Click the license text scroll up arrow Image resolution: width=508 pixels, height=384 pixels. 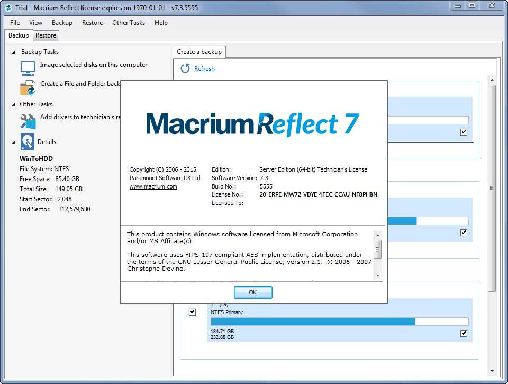point(378,235)
